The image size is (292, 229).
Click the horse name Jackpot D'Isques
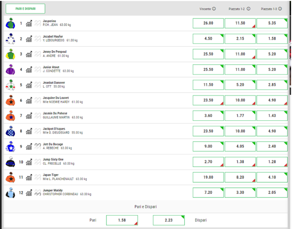[x=55, y=129]
